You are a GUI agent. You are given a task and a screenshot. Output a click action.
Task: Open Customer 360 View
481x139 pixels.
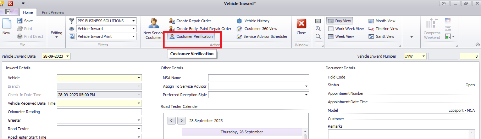click(x=257, y=29)
